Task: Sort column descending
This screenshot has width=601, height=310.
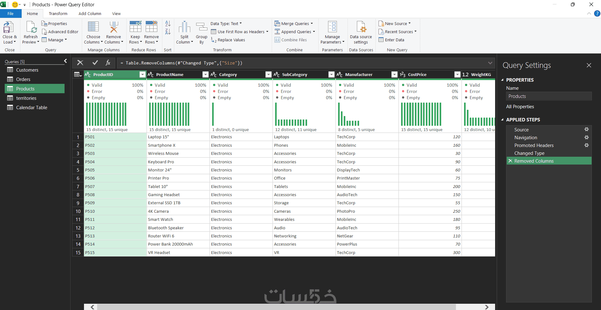Action: pos(168,32)
